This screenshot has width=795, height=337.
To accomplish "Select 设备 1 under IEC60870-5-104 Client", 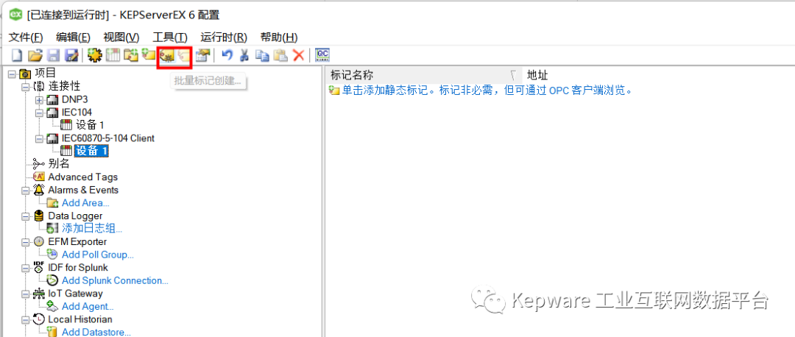I will [91, 151].
